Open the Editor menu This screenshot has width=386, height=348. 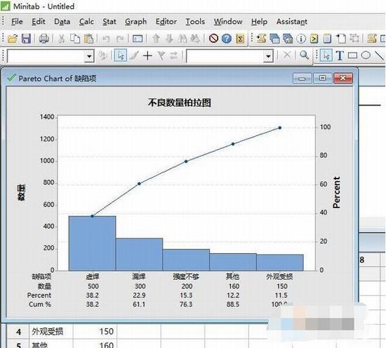[x=166, y=22]
